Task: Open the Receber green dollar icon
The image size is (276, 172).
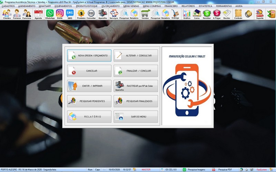Action: tap(207, 14)
